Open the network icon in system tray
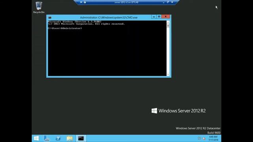The height and width of the screenshot is (142, 253). [199, 138]
